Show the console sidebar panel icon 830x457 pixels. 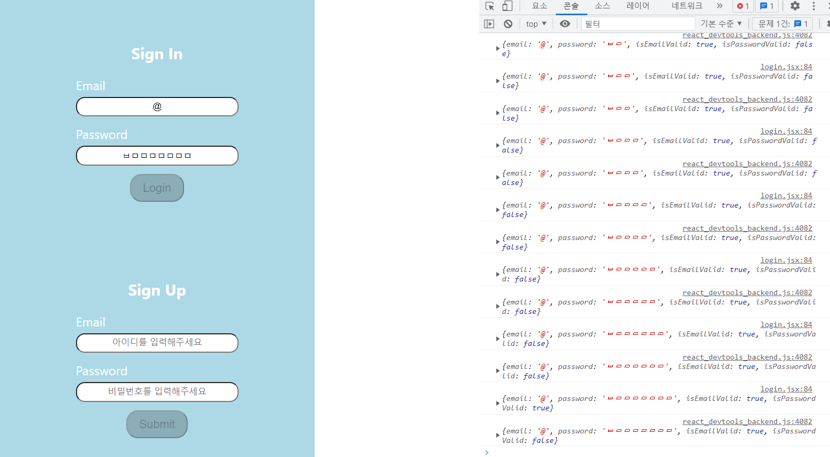pyautogui.click(x=489, y=24)
